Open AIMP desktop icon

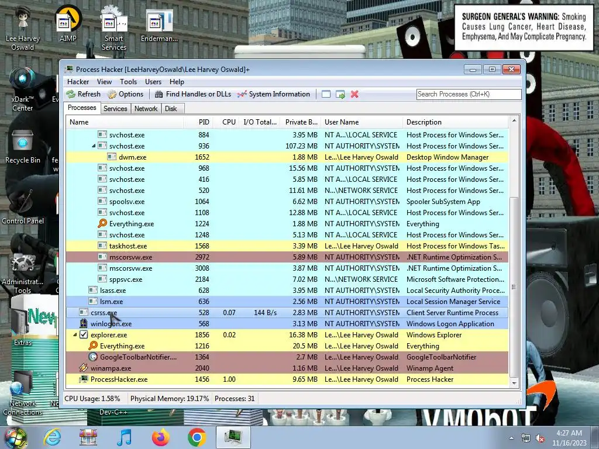(x=68, y=23)
